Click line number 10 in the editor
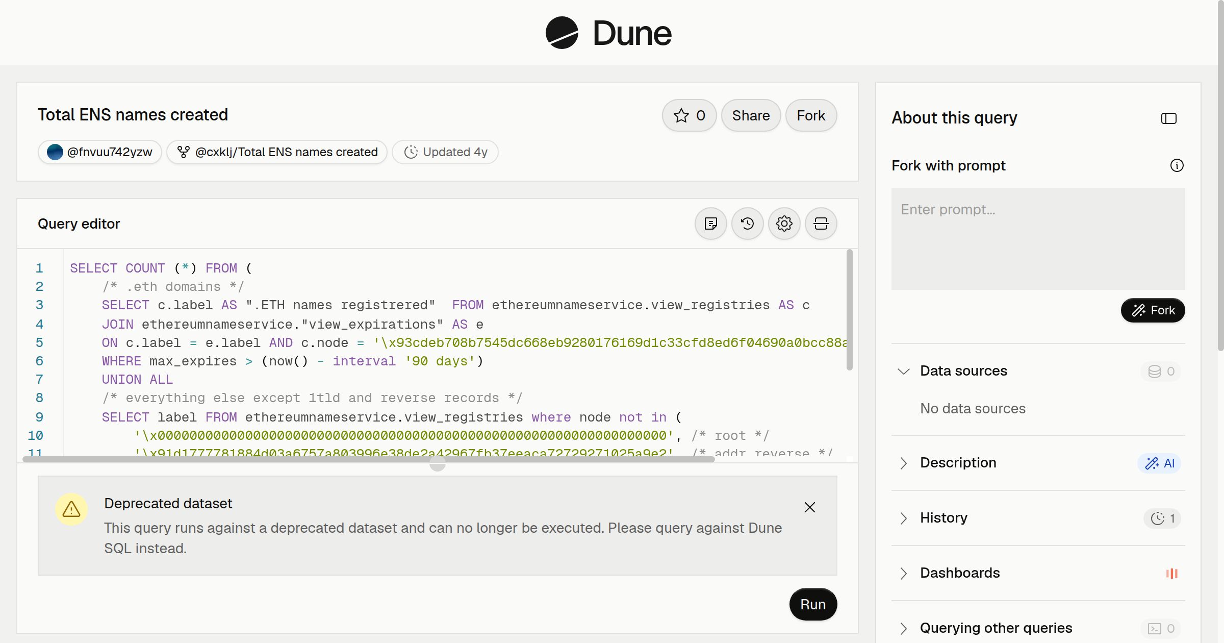 (x=35, y=435)
